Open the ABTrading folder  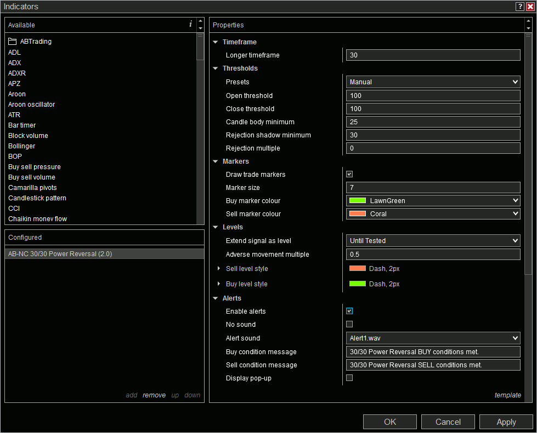[x=36, y=42]
